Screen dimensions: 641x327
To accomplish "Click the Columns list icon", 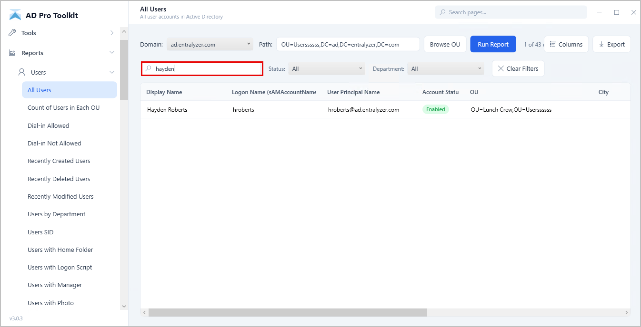I will 552,44.
